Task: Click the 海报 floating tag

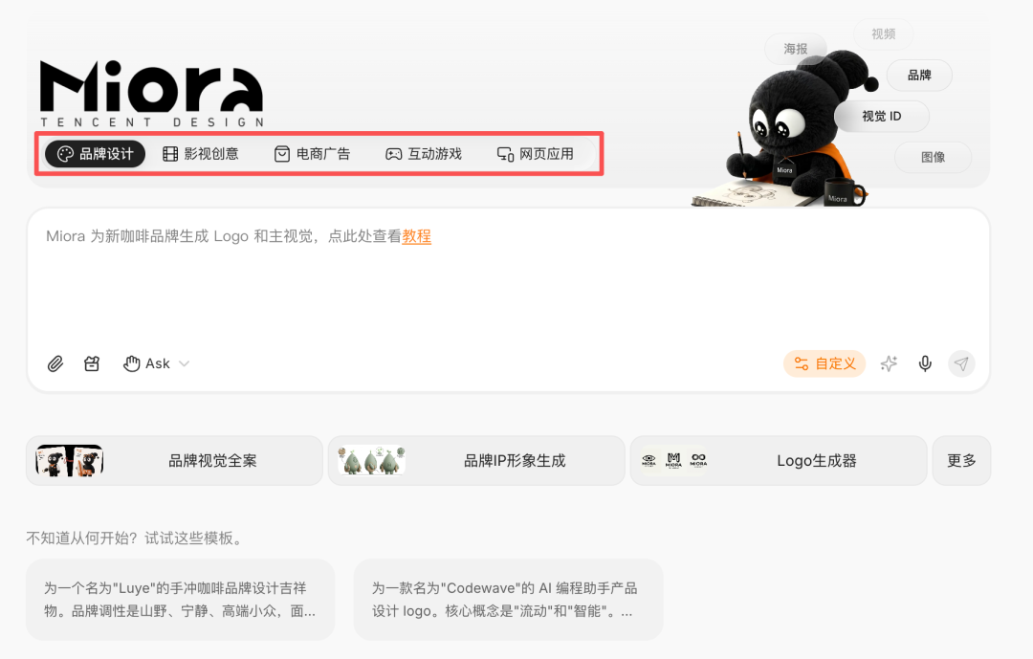Action: 795,49
